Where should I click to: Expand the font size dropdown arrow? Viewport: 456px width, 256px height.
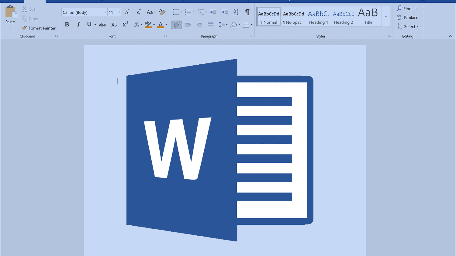[119, 12]
